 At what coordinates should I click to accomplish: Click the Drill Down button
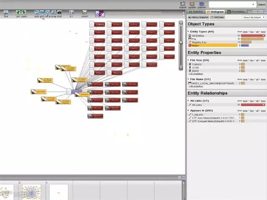coord(217,17)
